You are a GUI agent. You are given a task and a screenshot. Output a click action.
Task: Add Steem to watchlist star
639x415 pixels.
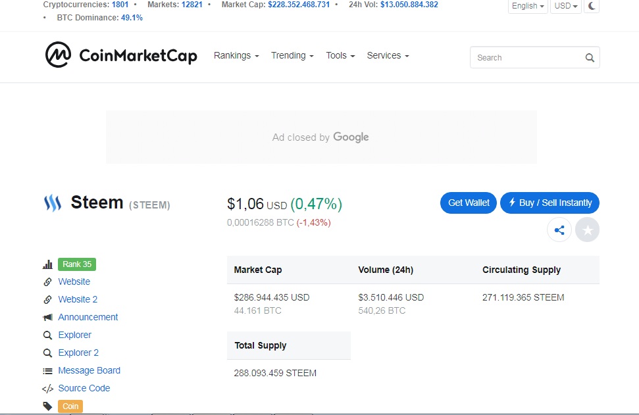point(588,230)
